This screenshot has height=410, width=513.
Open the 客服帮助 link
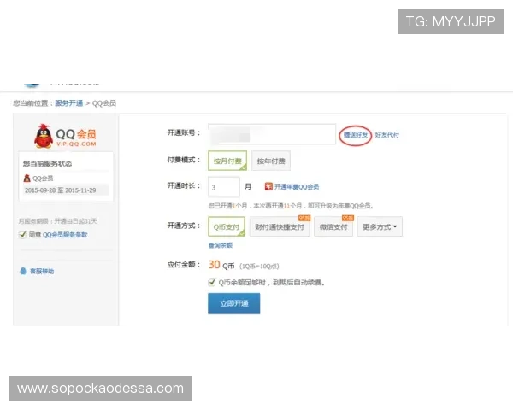click(42, 271)
